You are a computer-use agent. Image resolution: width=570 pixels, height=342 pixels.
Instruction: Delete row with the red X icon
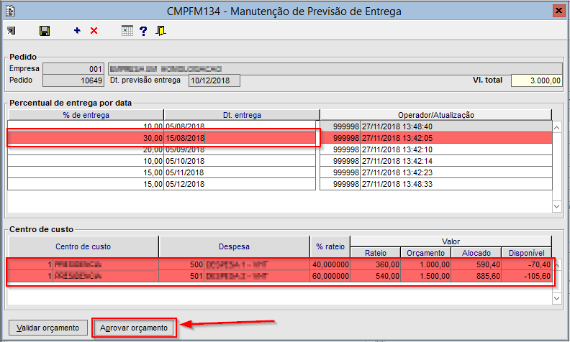point(94,30)
